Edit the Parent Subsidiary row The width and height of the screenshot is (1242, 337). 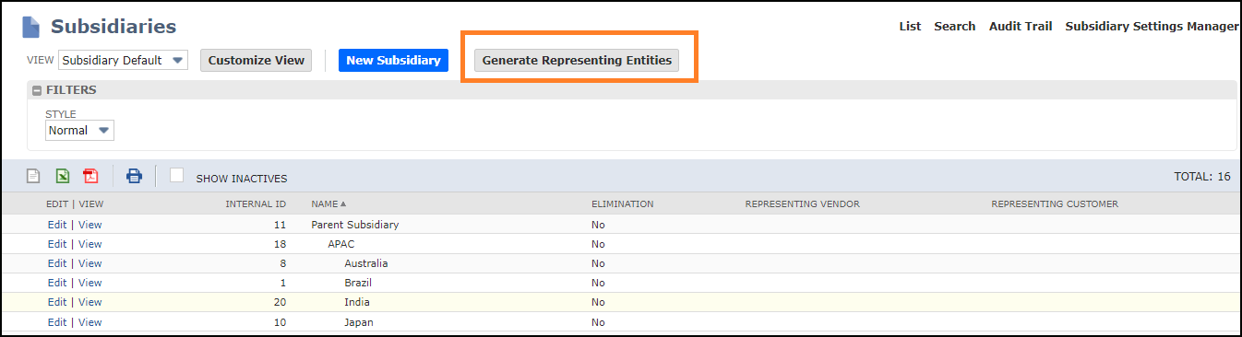tap(57, 225)
